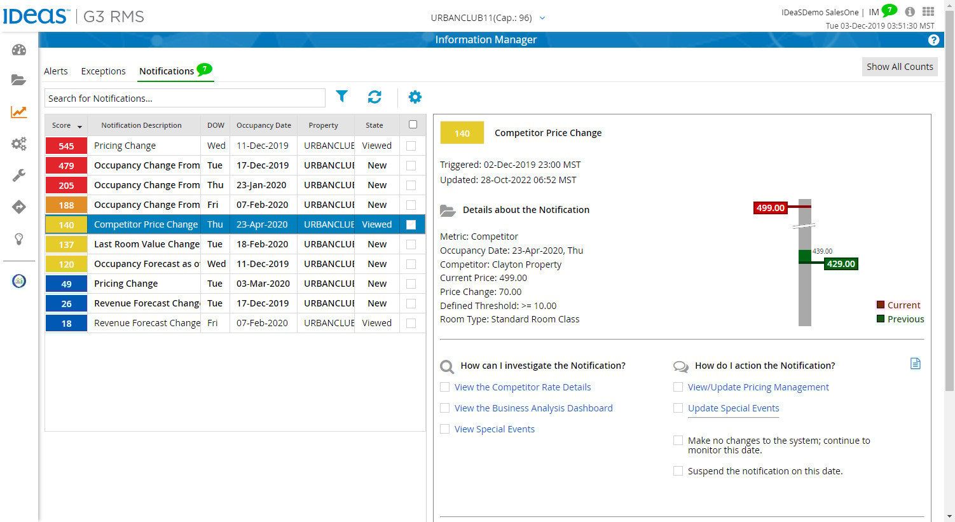The width and height of the screenshot is (955, 522).
Task: Expand the Score column sort dropdown
Action: coord(80,125)
